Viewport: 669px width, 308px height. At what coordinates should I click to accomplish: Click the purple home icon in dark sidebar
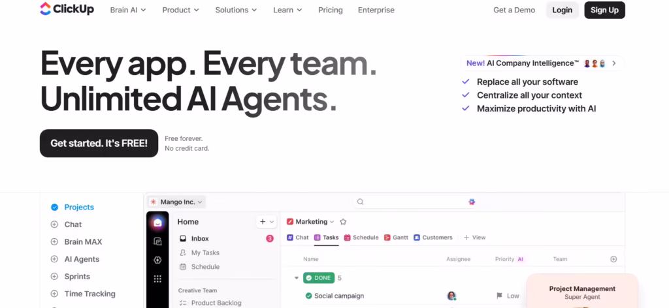[x=157, y=223]
